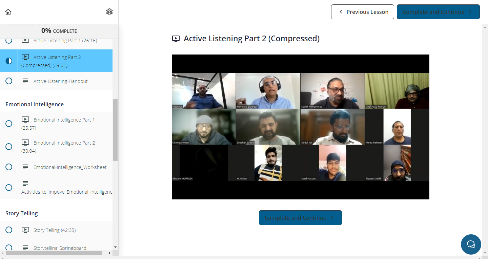Click Syed Hassan participant tile in video
The image size is (488, 259).
[332, 163]
